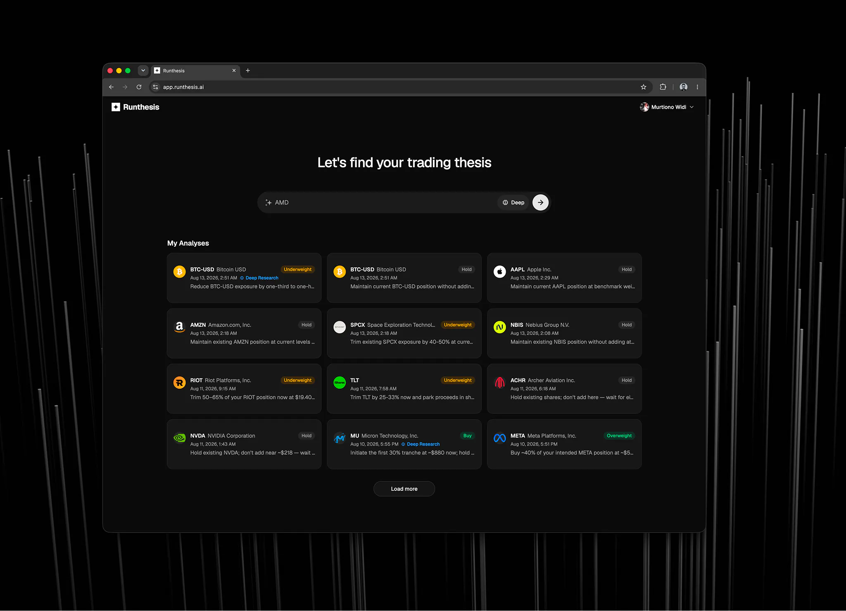Click the Bitcoin icon on Underweight BTC-USD card
This screenshot has width=846, height=611.
(x=180, y=272)
